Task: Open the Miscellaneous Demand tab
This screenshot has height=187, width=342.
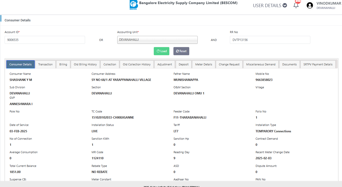Action: 261,64
